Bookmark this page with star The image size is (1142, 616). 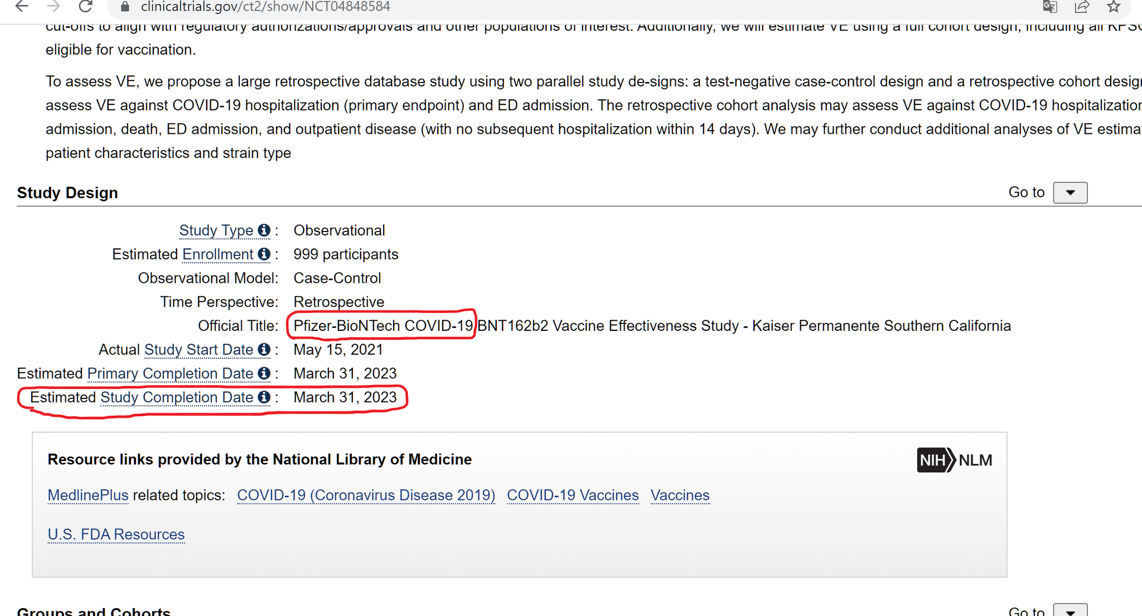click(x=1114, y=7)
